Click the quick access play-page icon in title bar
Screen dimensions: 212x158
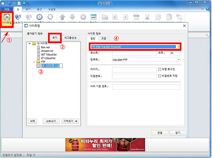(x=19, y=3)
